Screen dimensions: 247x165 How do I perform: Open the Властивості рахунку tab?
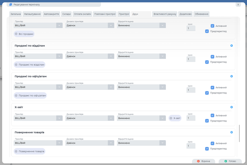(165, 14)
